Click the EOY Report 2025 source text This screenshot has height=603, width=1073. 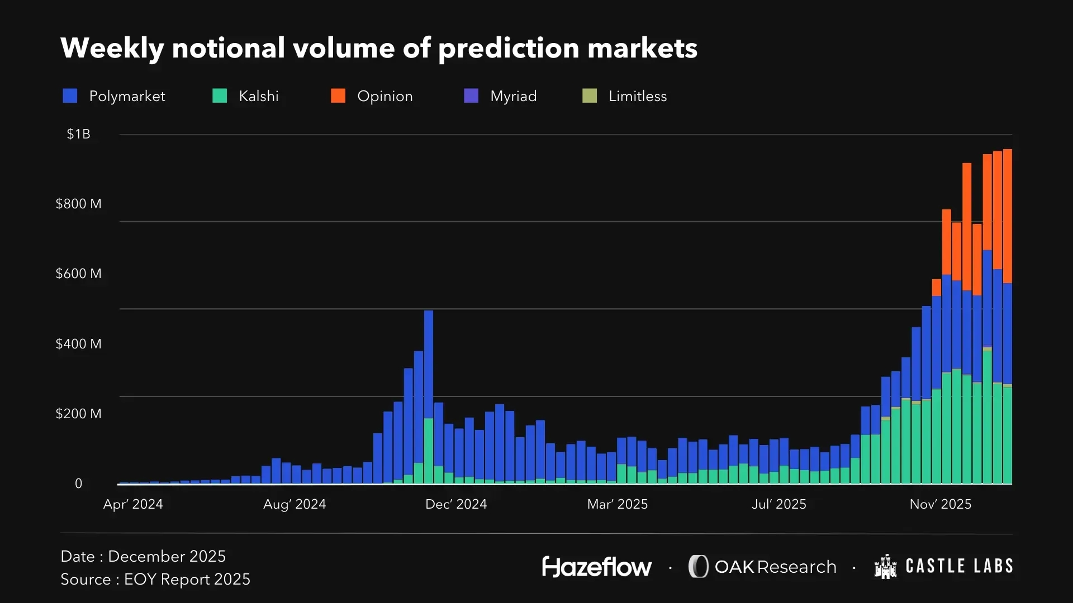coord(187,580)
